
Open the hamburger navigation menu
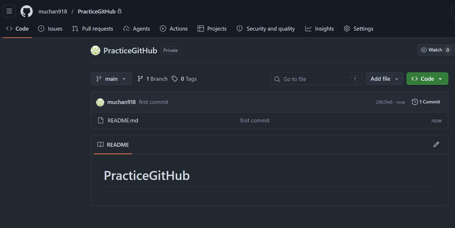(9, 11)
